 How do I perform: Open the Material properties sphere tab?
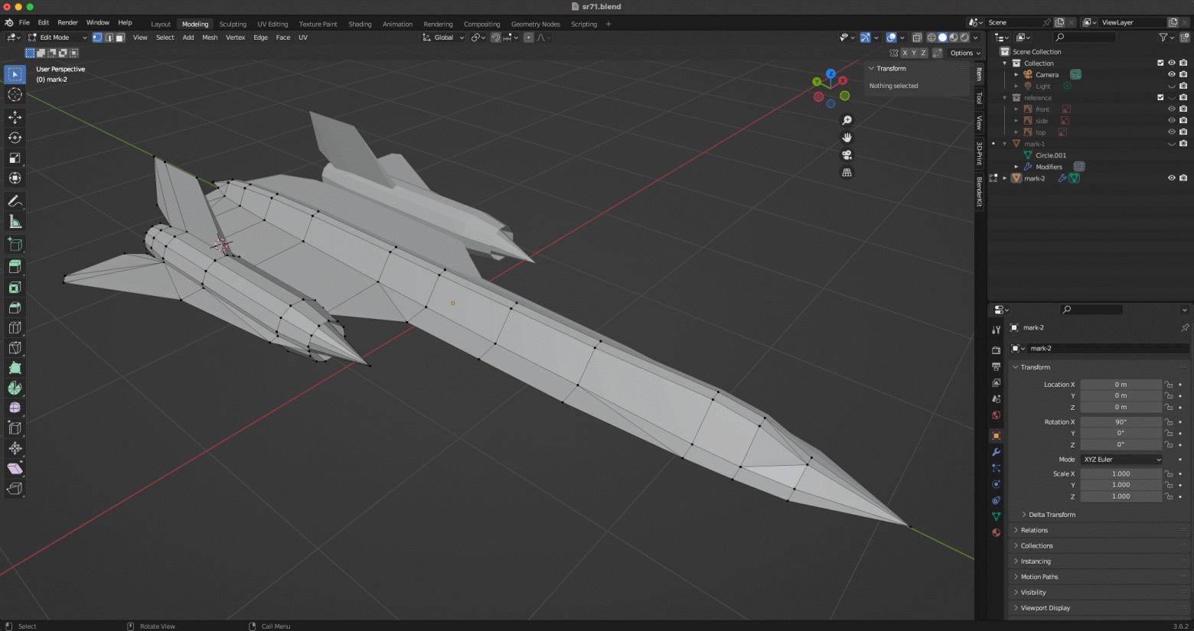[x=996, y=532]
